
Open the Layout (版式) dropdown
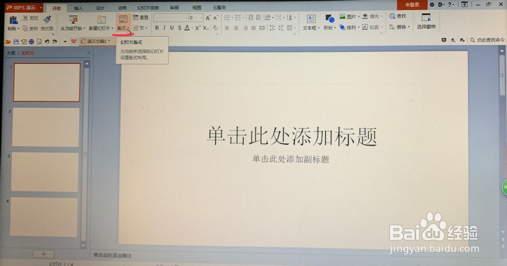[x=123, y=23]
